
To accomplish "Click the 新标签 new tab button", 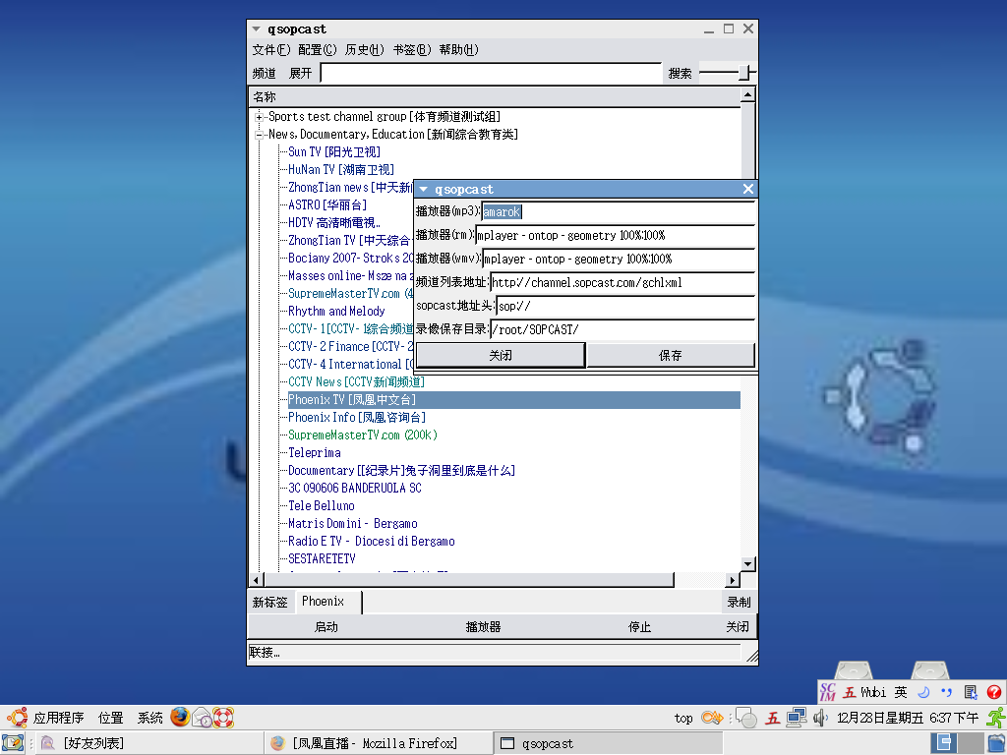I will pos(269,603).
